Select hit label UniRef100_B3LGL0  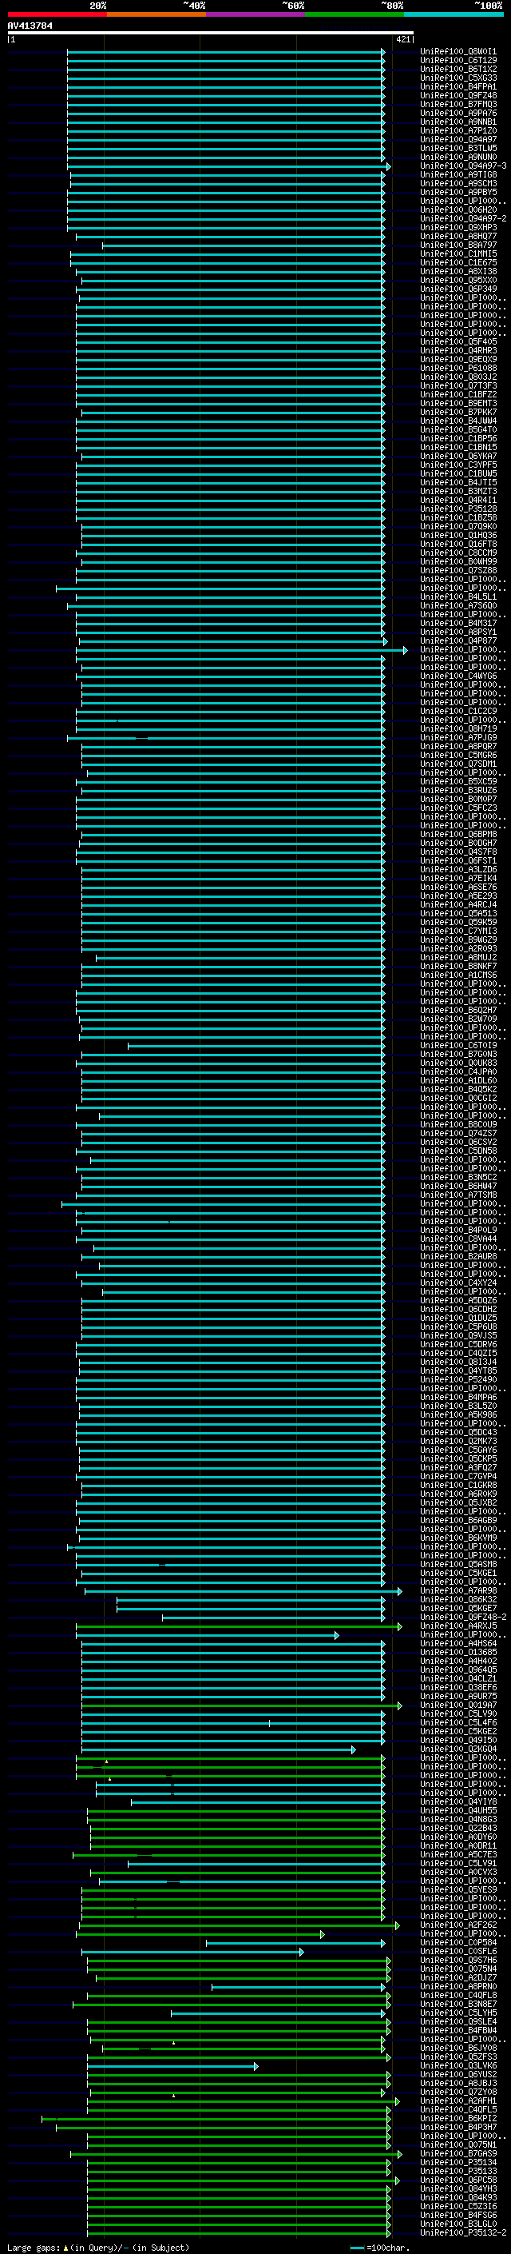[x=458, y=2224]
